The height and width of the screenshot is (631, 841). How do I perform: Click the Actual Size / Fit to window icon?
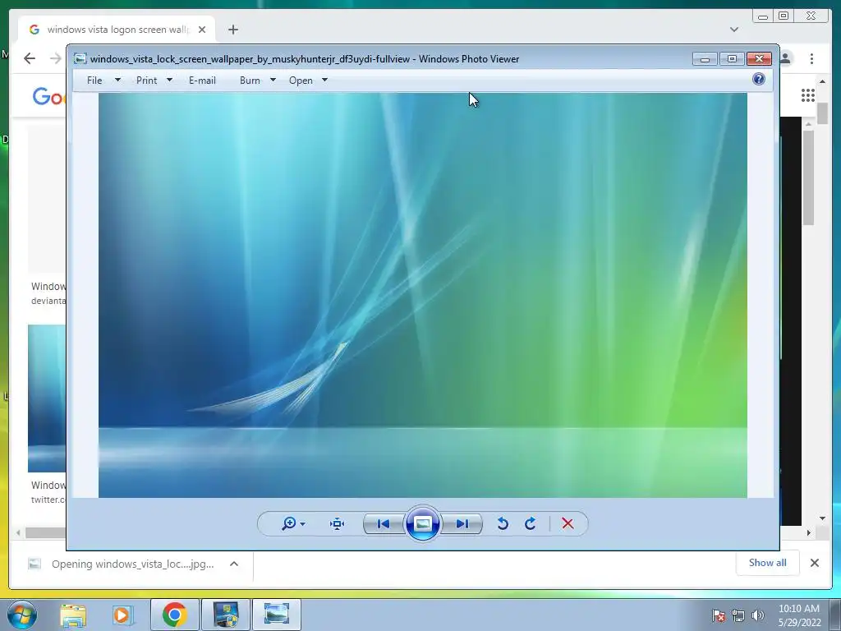tap(337, 523)
